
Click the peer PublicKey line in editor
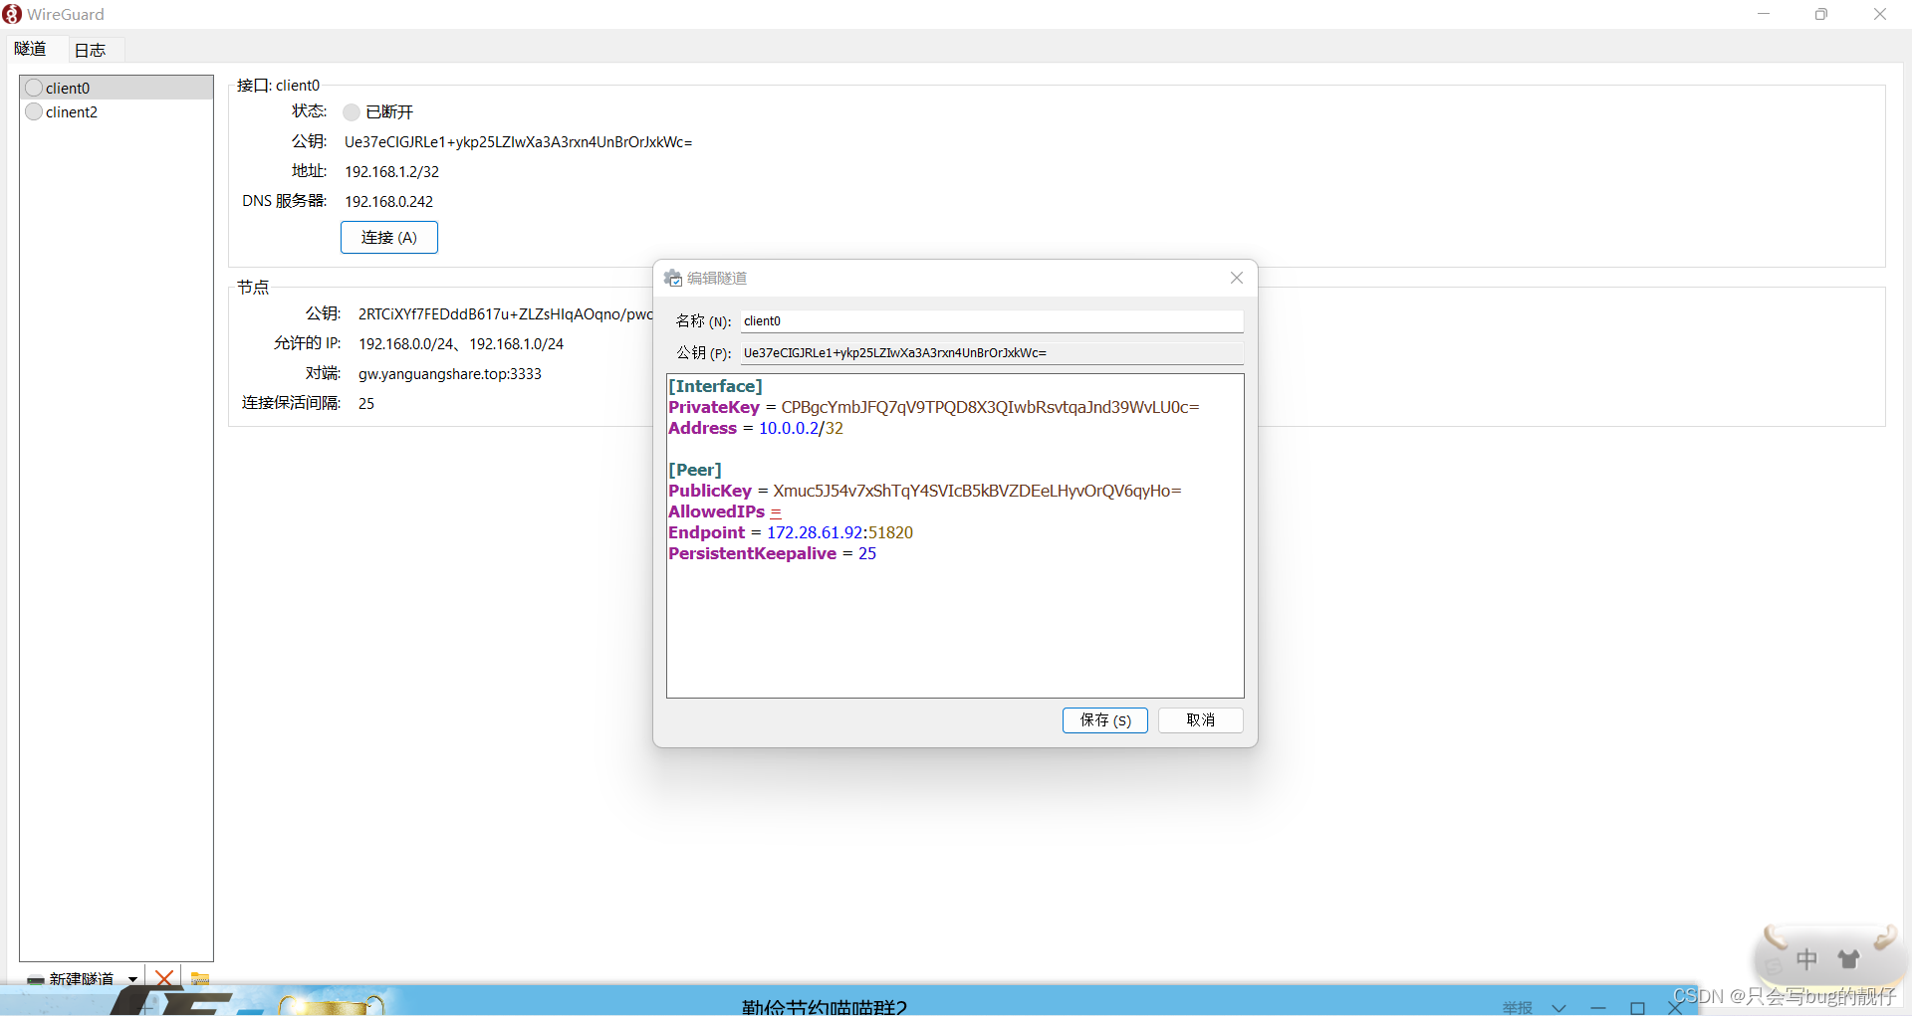pos(924,491)
